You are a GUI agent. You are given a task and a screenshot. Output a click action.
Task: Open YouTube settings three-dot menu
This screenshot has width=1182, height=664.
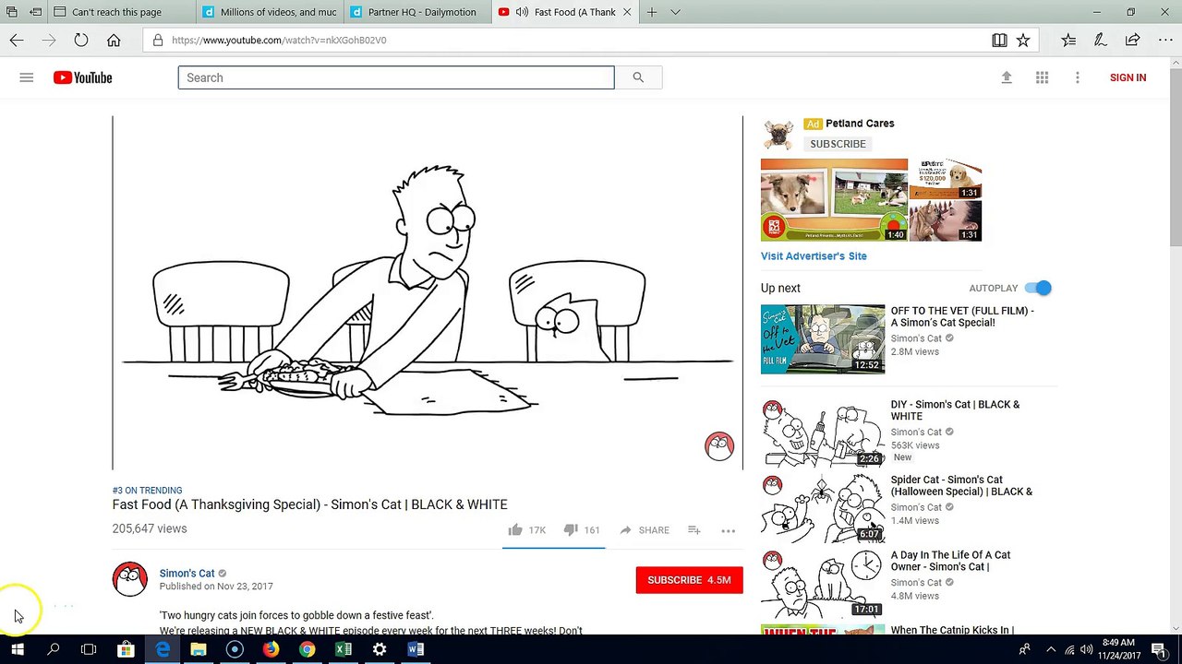tap(1077, 77)
